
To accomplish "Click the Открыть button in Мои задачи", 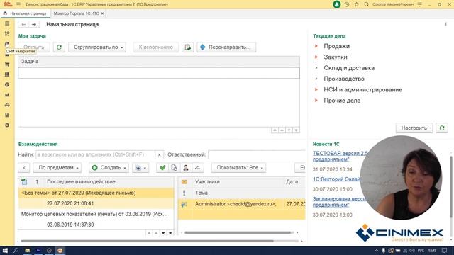I will click(x=34, y=47).
